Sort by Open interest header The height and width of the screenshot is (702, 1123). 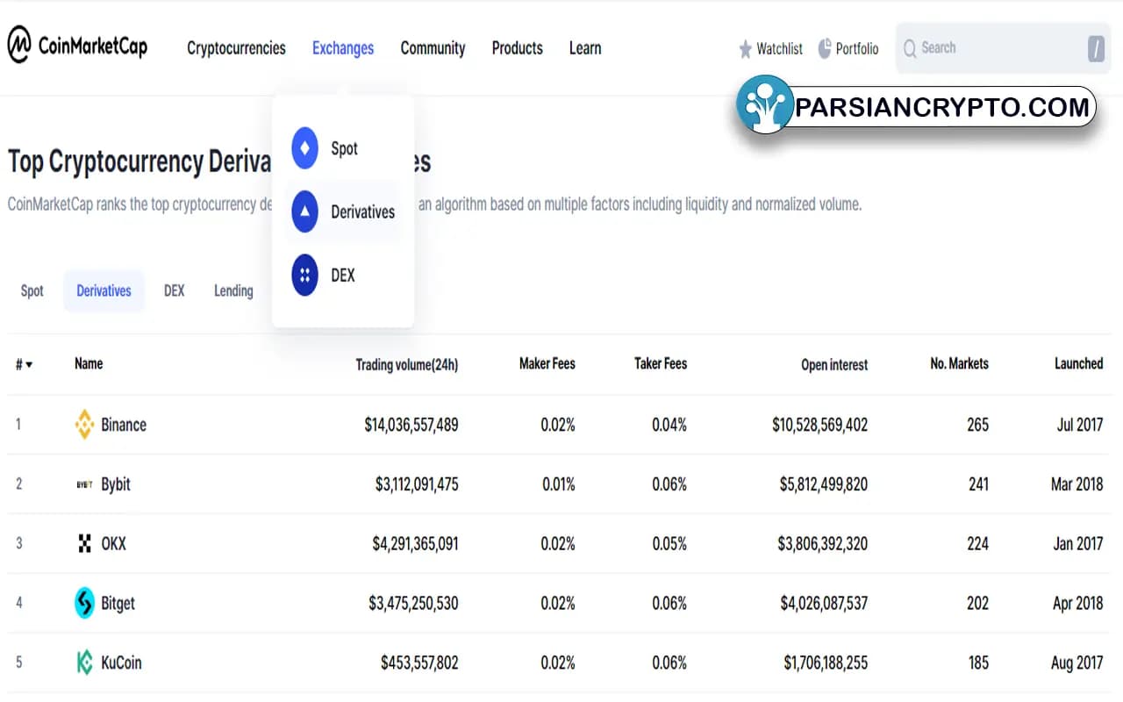click(x=834, y=364)
